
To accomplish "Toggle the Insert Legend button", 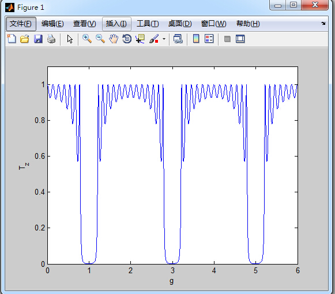I will click(x=209, y=39).
